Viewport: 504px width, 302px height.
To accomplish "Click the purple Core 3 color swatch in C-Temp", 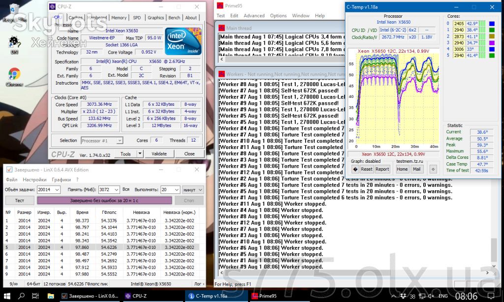I will click(492, 43).
